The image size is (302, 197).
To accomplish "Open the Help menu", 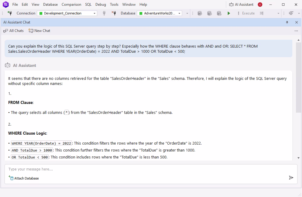I will 143,5.
